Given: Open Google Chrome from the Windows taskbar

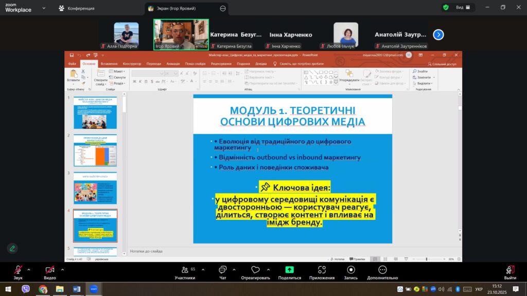Looking at the screenshot, I should pyautogui.click(x=43, y=289).
